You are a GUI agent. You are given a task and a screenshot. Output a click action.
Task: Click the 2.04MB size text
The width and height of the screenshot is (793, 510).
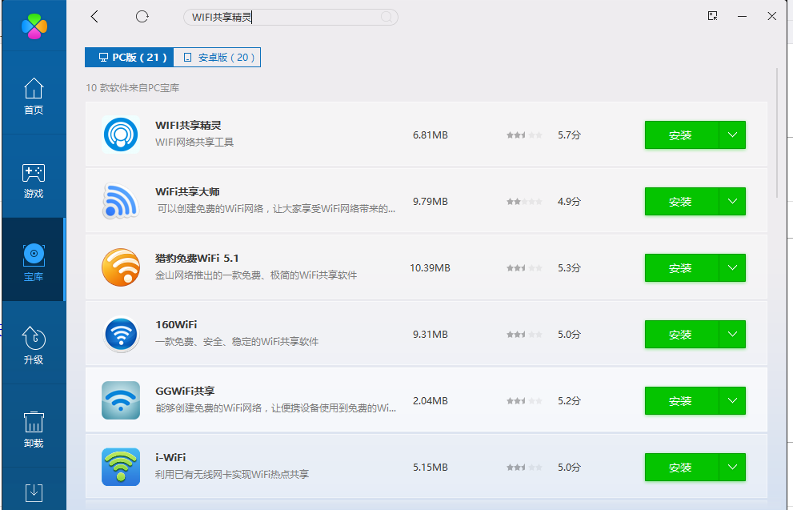point(431,400)
